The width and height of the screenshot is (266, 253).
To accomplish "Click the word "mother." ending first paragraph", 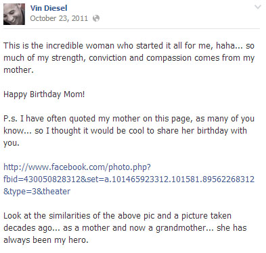I will tap(18, 70).
